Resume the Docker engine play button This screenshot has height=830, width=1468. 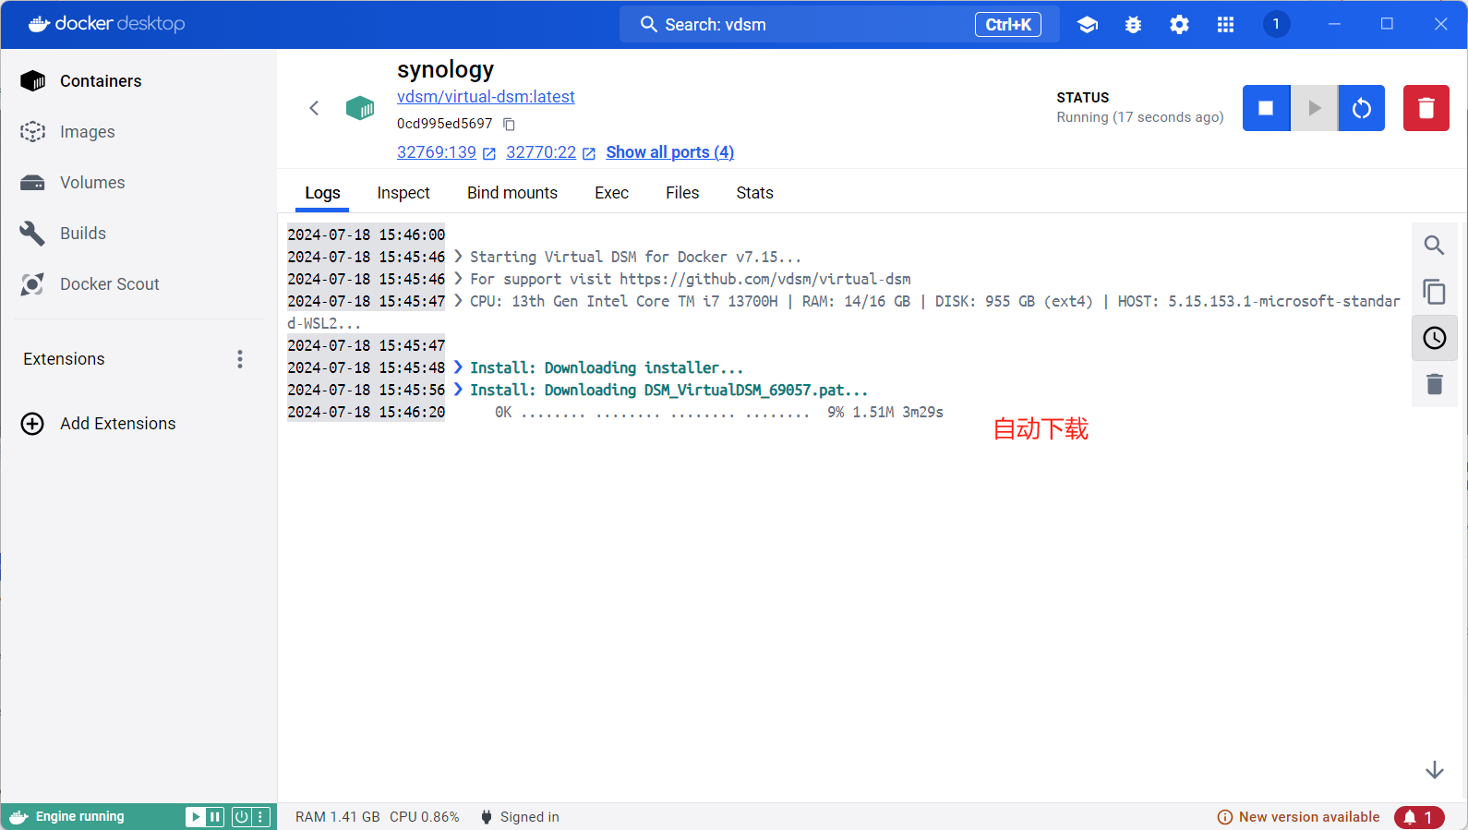tap(195, 817)
